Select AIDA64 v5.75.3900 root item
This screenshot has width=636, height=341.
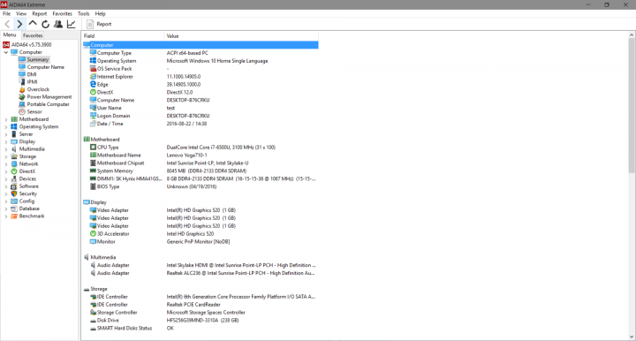coord(27,44)
